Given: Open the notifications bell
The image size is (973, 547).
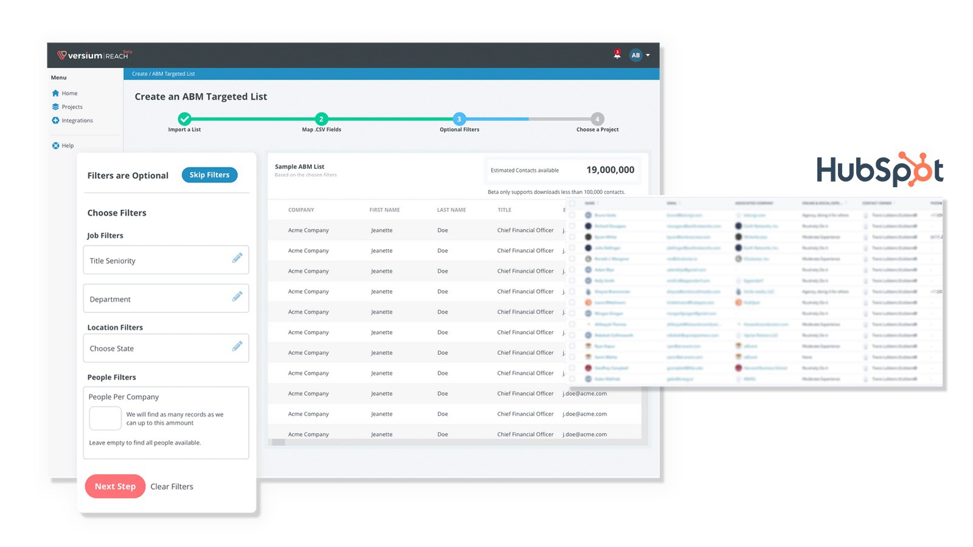Looking at the screenshot, I should coord(617,55).
